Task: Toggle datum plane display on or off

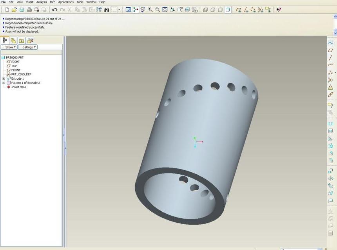Action: pos(238,10)
